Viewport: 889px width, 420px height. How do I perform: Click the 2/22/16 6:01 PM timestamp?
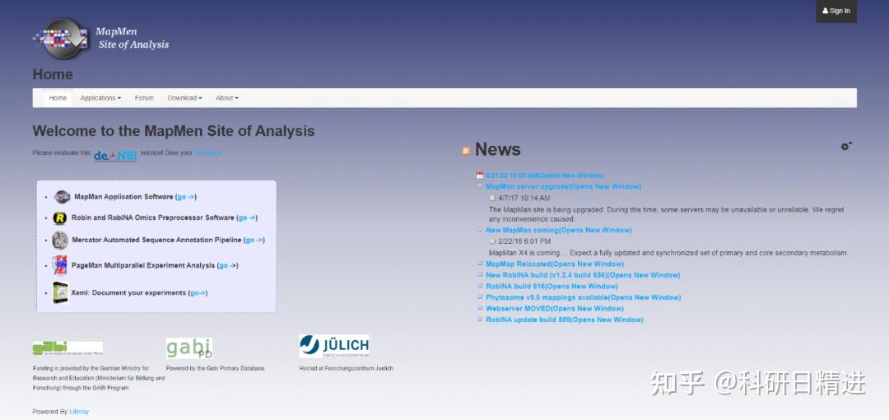[524, 242]
